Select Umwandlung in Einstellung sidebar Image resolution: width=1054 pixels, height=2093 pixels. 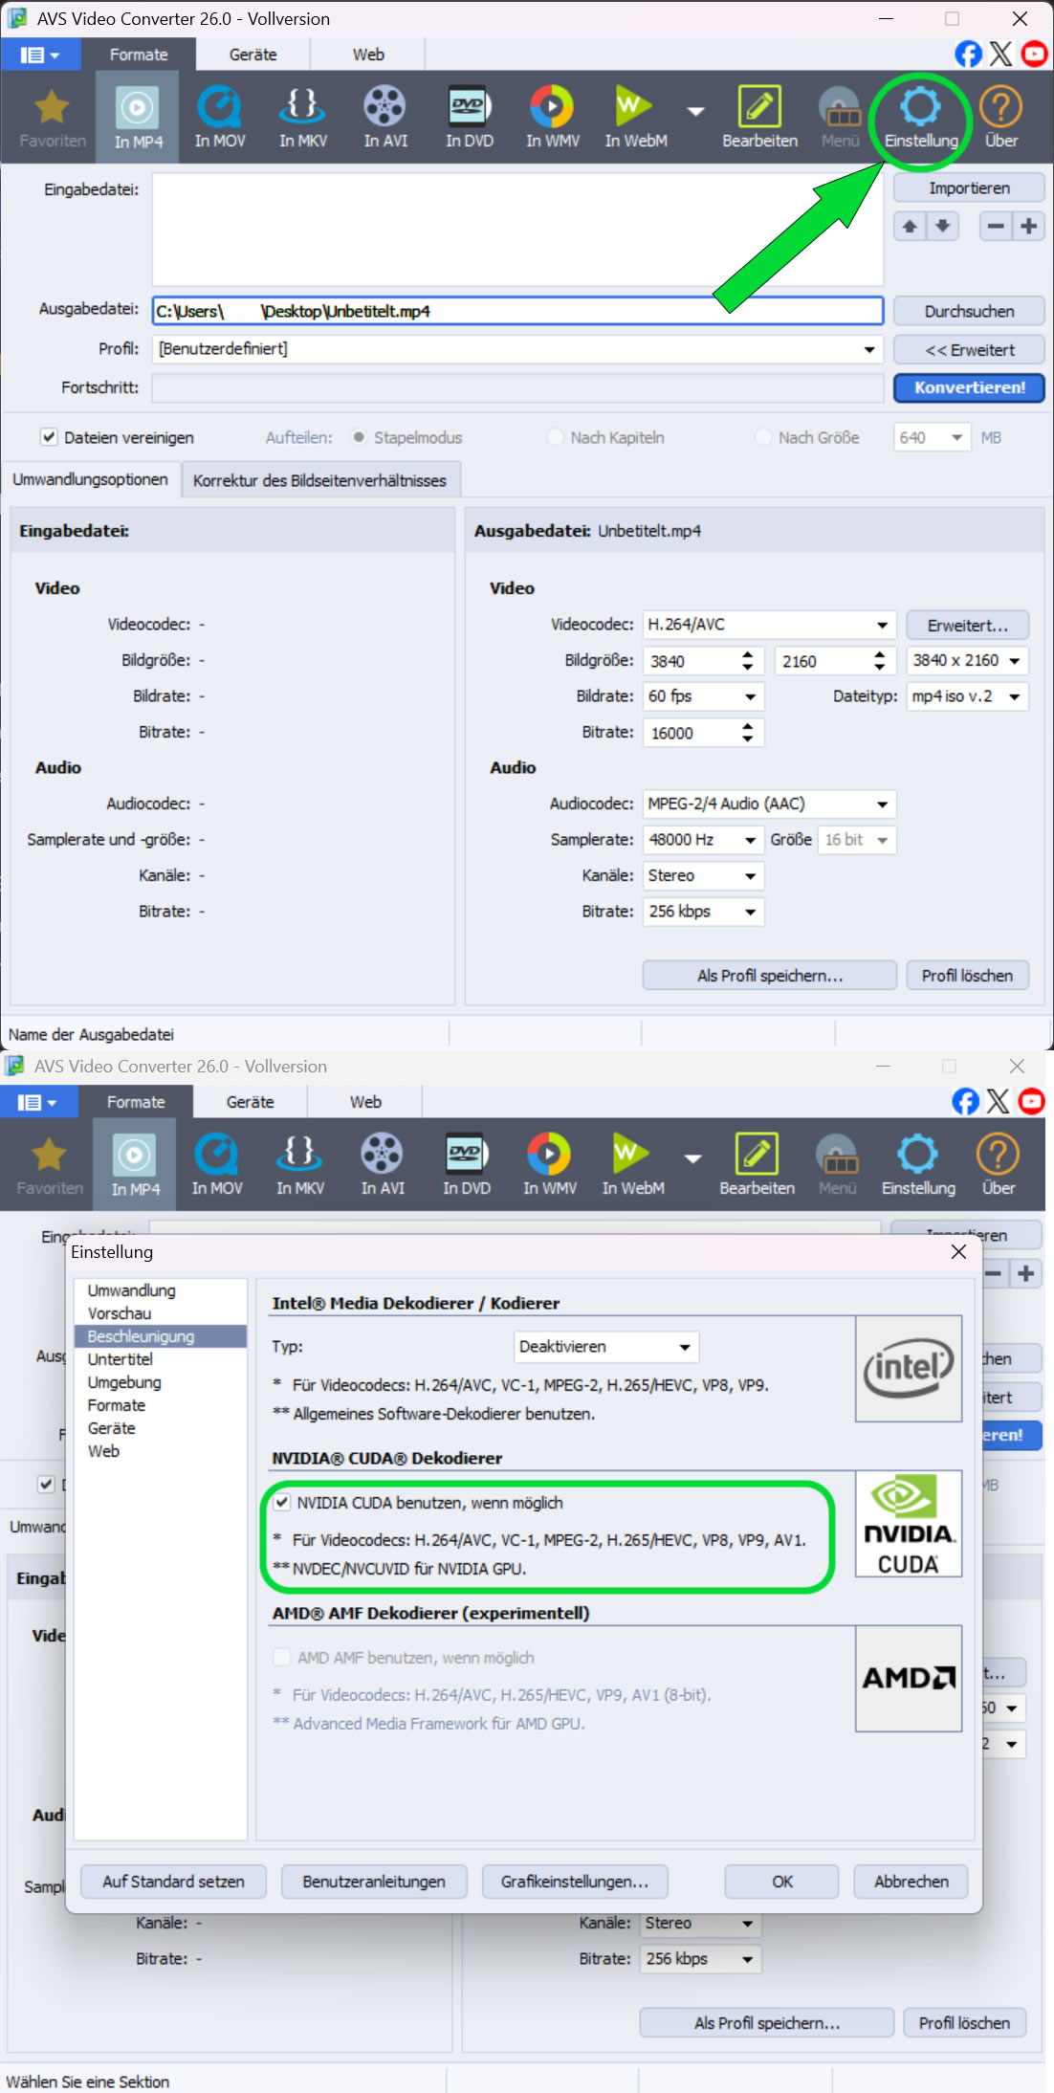[x=131, y=1290]
